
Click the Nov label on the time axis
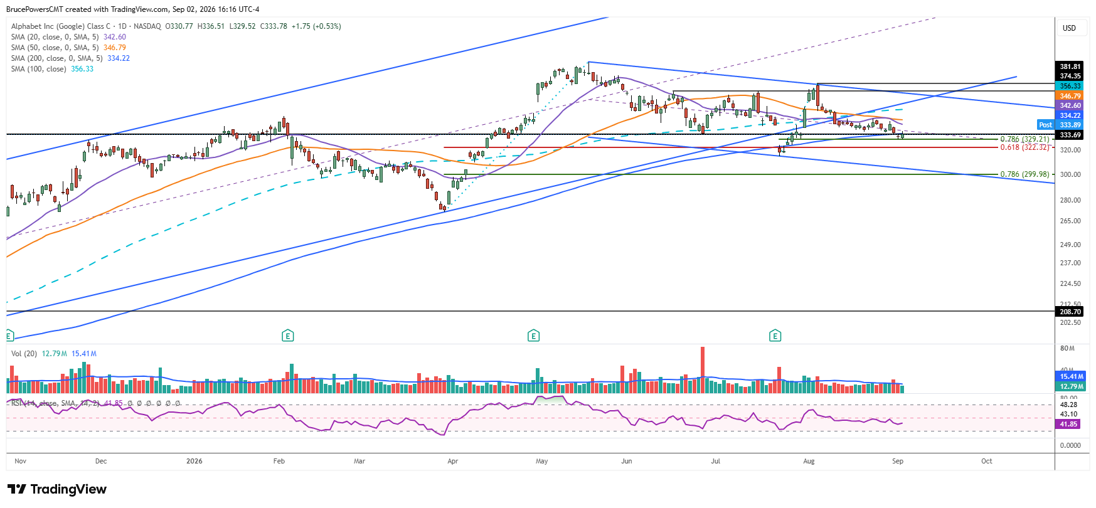click(21, 461)
